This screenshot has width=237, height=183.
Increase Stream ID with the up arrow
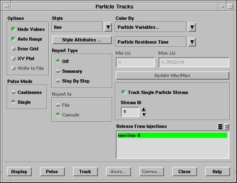143,109
